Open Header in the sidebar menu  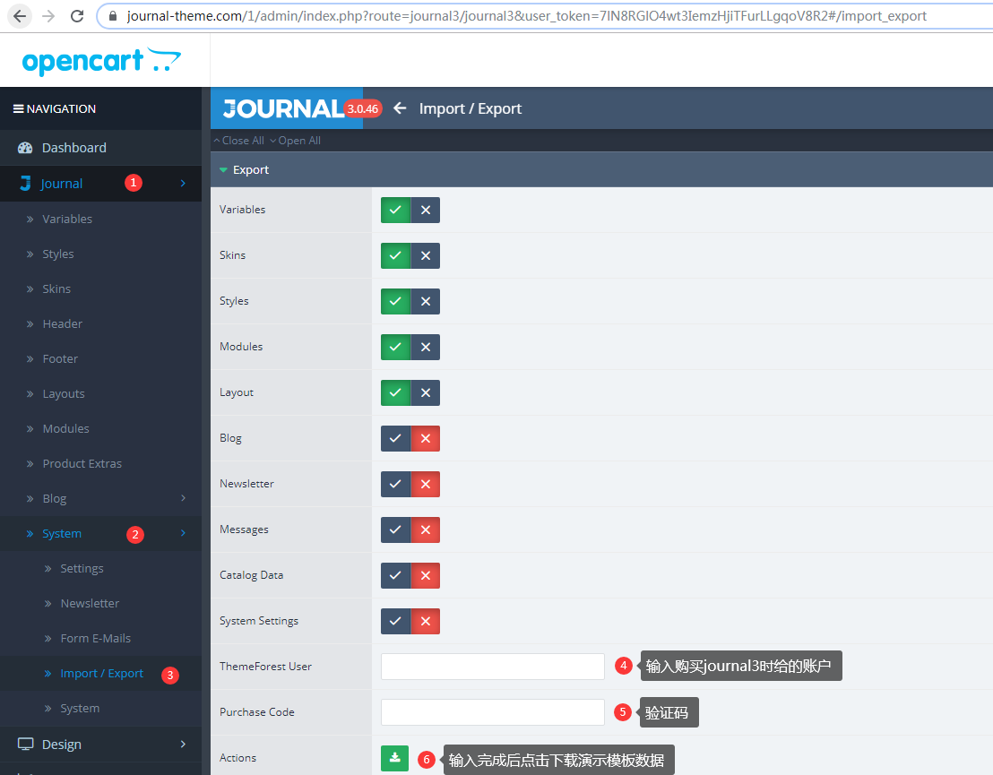62,323
